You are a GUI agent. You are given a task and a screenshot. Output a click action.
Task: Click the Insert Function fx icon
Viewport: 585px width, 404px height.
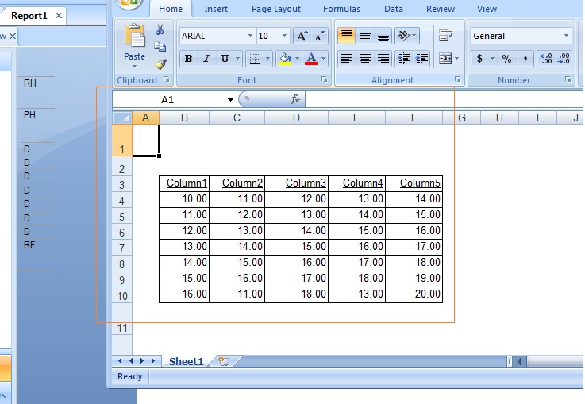(x=294, y=99)
